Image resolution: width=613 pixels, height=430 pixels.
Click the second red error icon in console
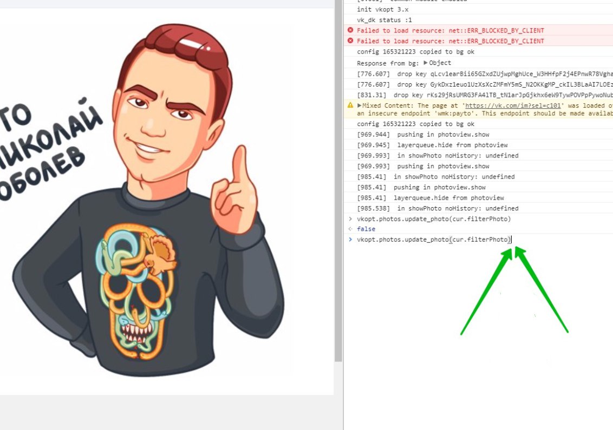pyautogui.click(x=350, y=41)
